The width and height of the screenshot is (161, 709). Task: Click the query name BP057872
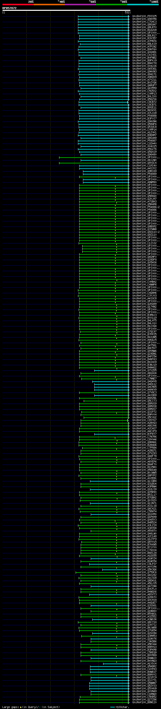point(9,8)
